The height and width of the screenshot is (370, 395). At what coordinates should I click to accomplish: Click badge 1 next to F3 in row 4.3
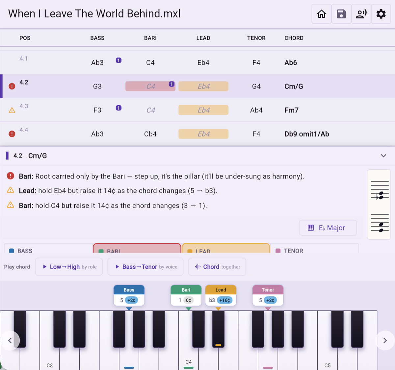[x=119, y=108]
